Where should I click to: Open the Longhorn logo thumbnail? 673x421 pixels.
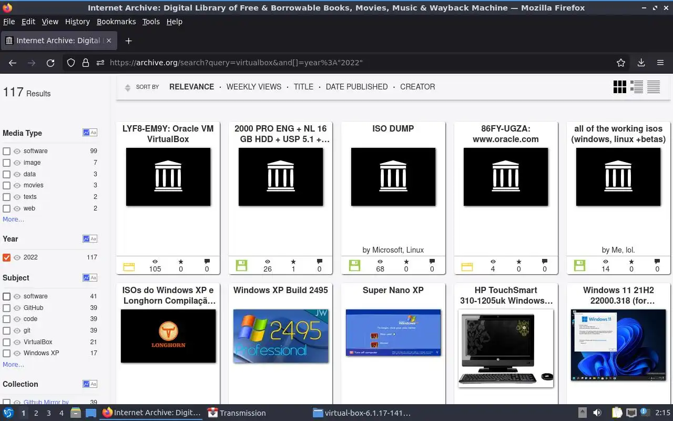click(168, 336)
